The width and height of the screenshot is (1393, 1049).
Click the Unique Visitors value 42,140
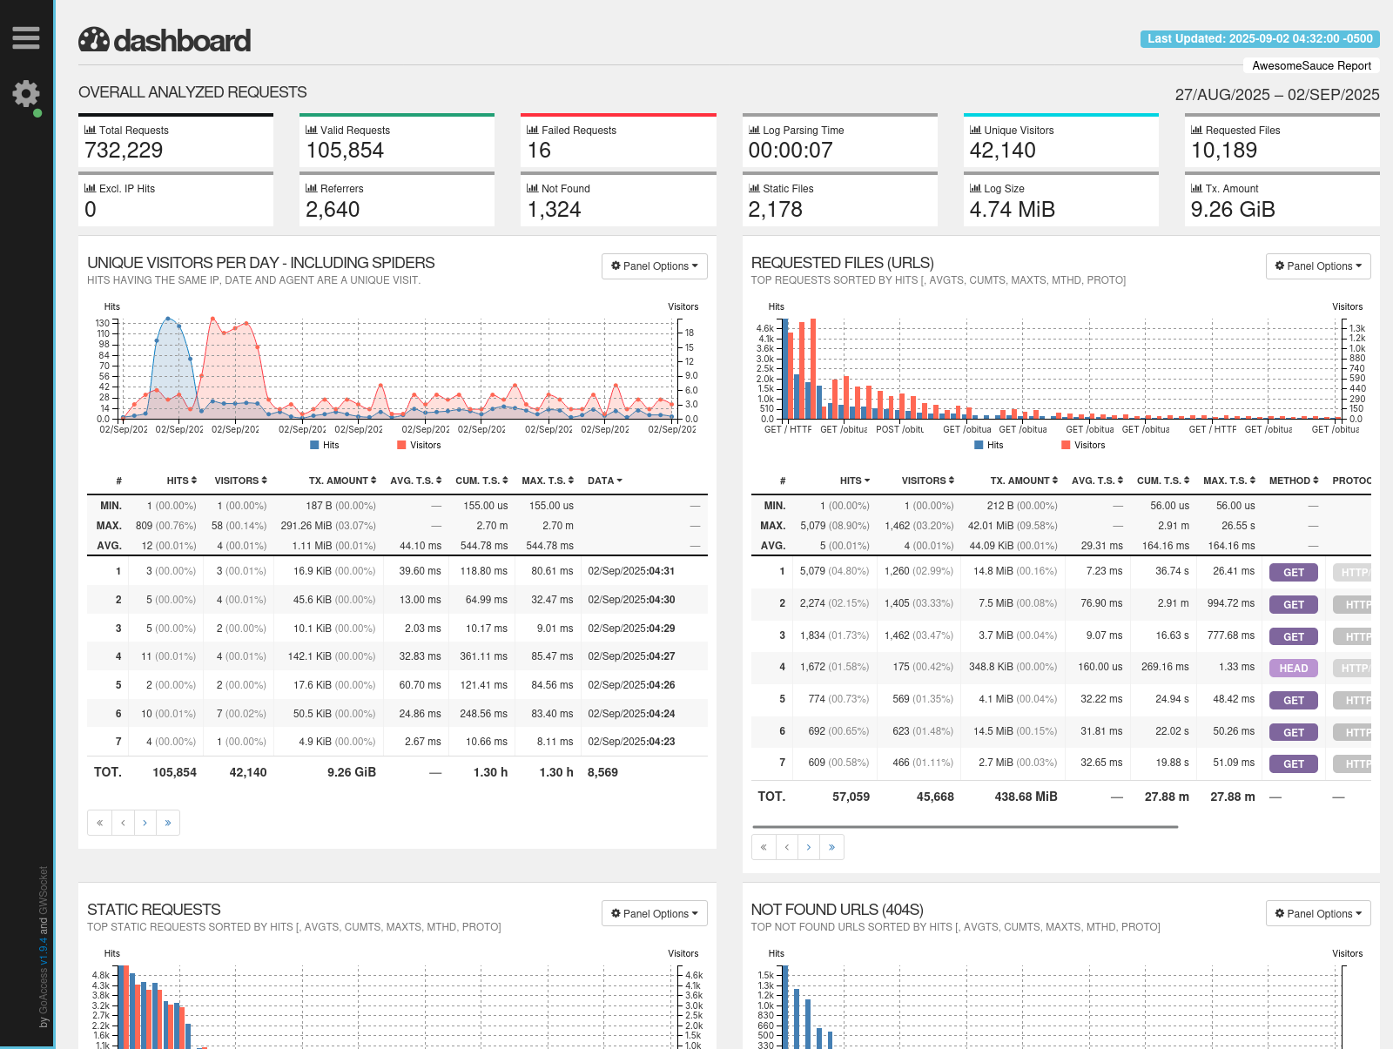tap(1003, 151)
